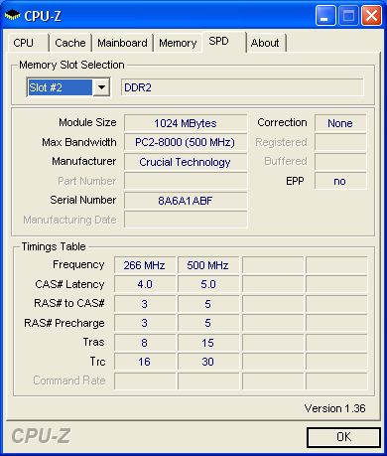Image resolution: width=387 pixels, height=456 pixels.
Task: Click the empty Registered field
Action: pos(340,142)
